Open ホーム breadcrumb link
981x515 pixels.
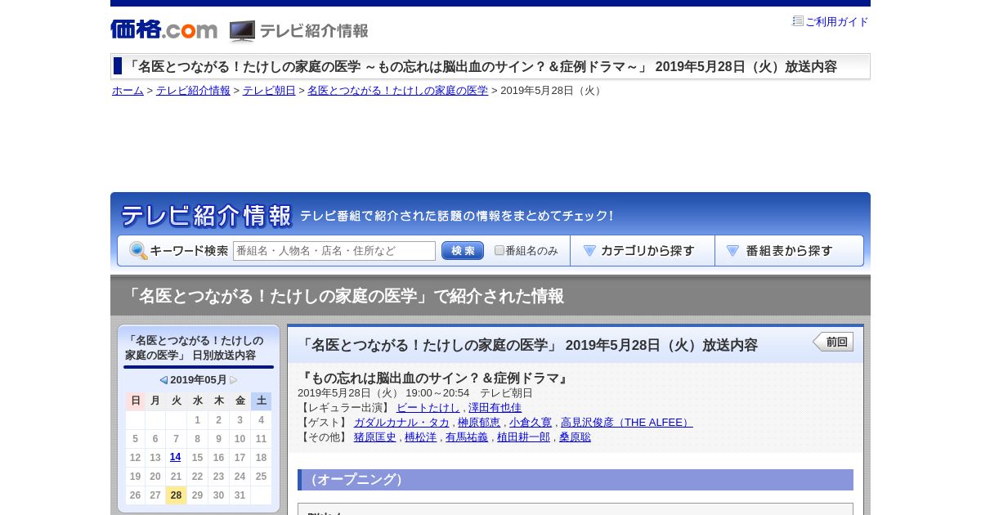[x=128, y=91]
